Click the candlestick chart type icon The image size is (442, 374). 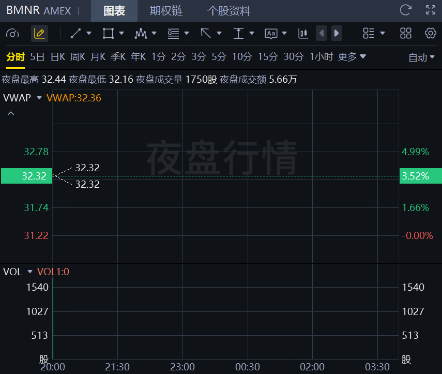coord(303,33)
